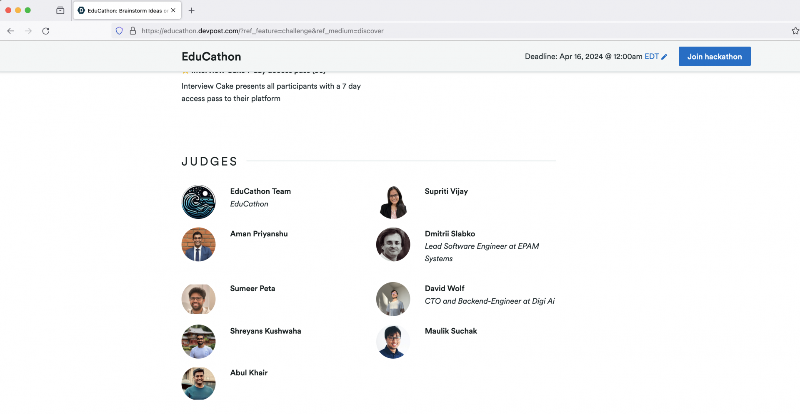Screen dimensions: 800x414
Task: Click the browser back arrow
Action: tap(11, 31)
